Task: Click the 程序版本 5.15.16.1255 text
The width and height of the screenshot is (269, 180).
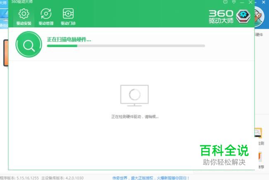Action: click(19, 178)
